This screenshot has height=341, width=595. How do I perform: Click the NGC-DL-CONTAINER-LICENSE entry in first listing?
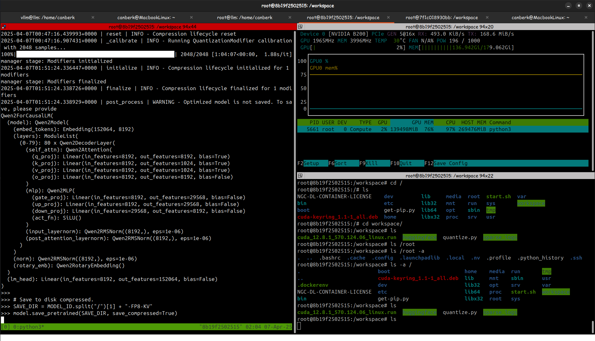[x=334, y=197]
